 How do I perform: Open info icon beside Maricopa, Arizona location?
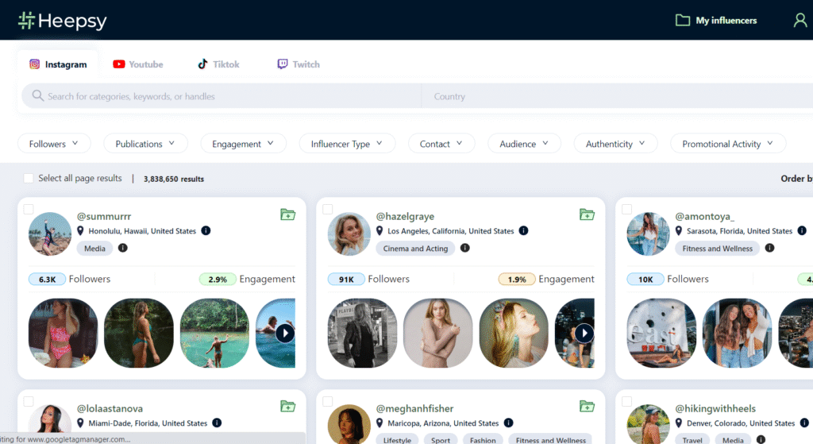point(509,423)
